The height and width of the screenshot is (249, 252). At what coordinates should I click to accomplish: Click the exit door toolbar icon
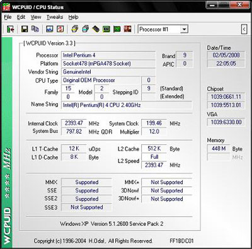click(10, 29)
